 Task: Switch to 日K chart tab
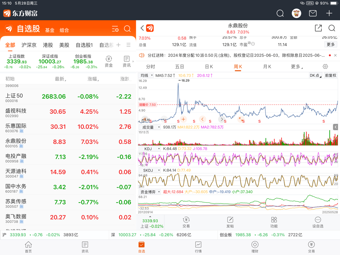click(209, 66)
